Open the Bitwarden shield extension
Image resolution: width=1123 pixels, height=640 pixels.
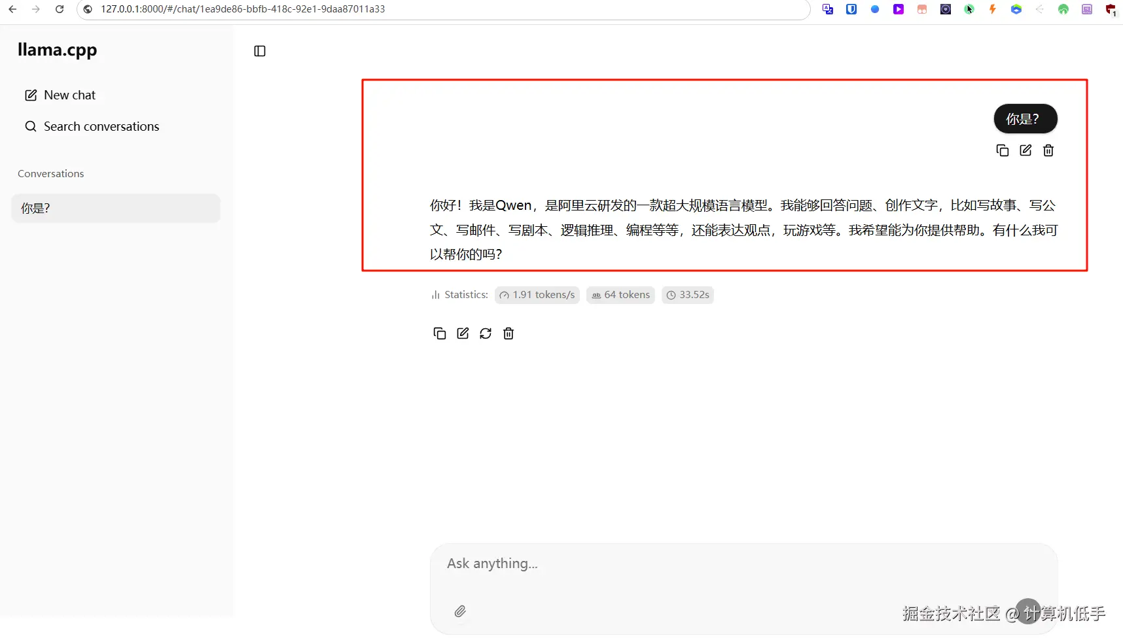pos(851,9)
